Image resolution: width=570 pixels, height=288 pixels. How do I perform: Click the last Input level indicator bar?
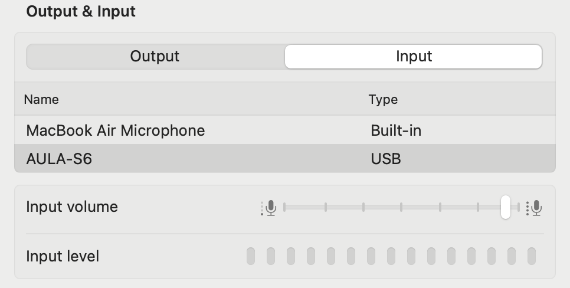(x=532, y=256)
